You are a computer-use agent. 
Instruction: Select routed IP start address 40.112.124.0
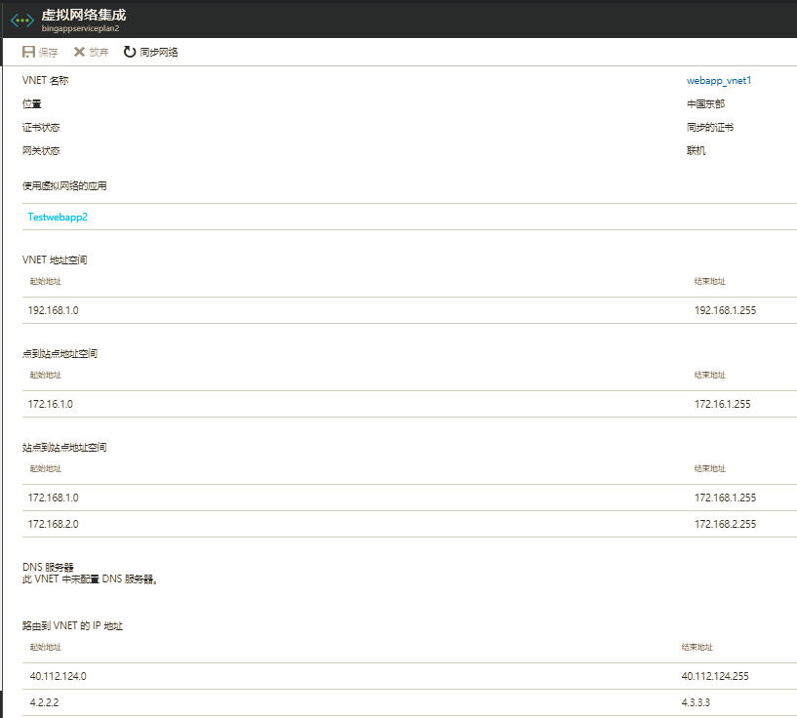pos(58,676)
